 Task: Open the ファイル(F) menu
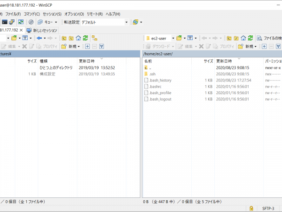(x=13, y=14)
